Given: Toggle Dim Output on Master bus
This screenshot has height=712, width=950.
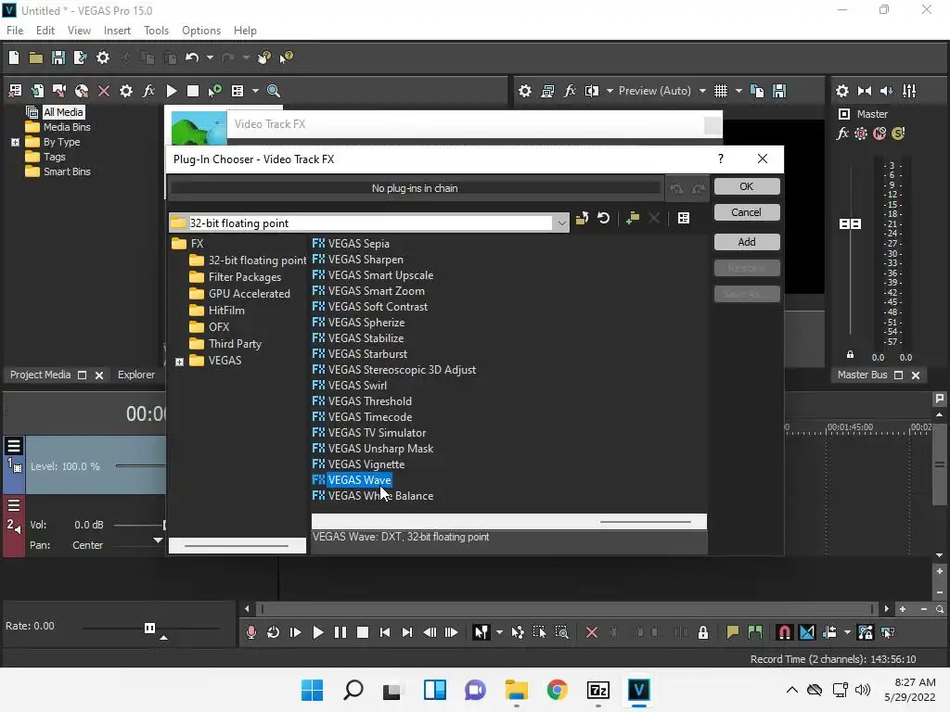Looking at the screenshot, I should pos(887,91).
